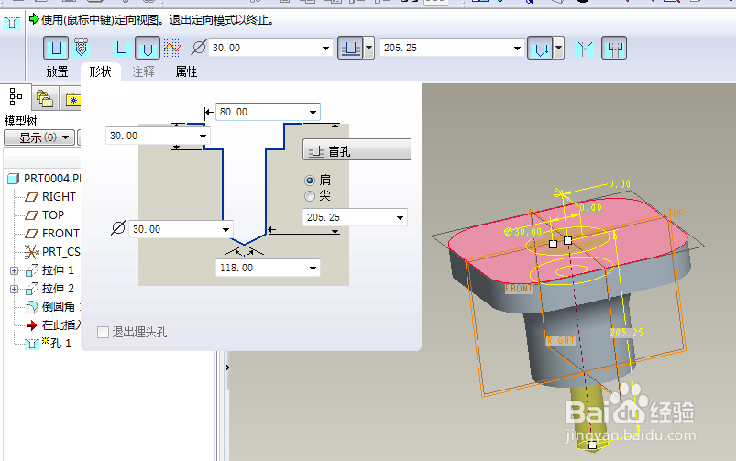Open the 注释 note tab
Screen dimensions: 736x461
point(143,71)
